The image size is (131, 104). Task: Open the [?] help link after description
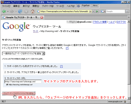coord(67,48)
